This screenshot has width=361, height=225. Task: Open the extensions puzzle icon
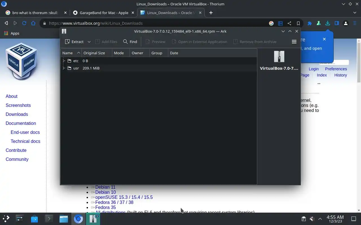310,23
